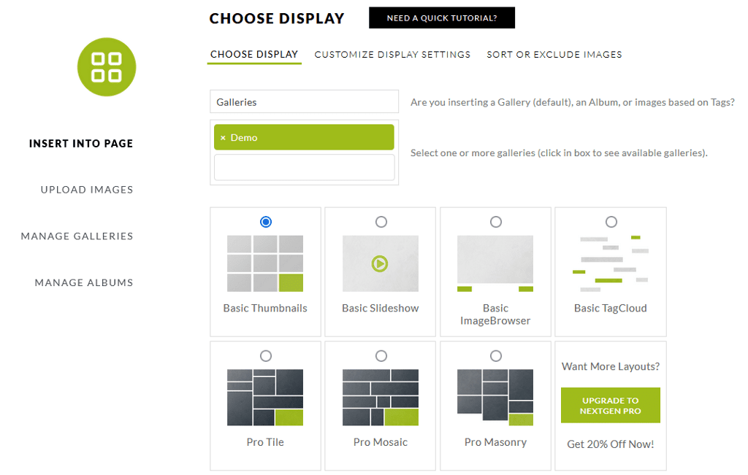The image size is (748, 475).
Task: Click the Pro Tile layout preview image
Action: [x=265, y=397]
